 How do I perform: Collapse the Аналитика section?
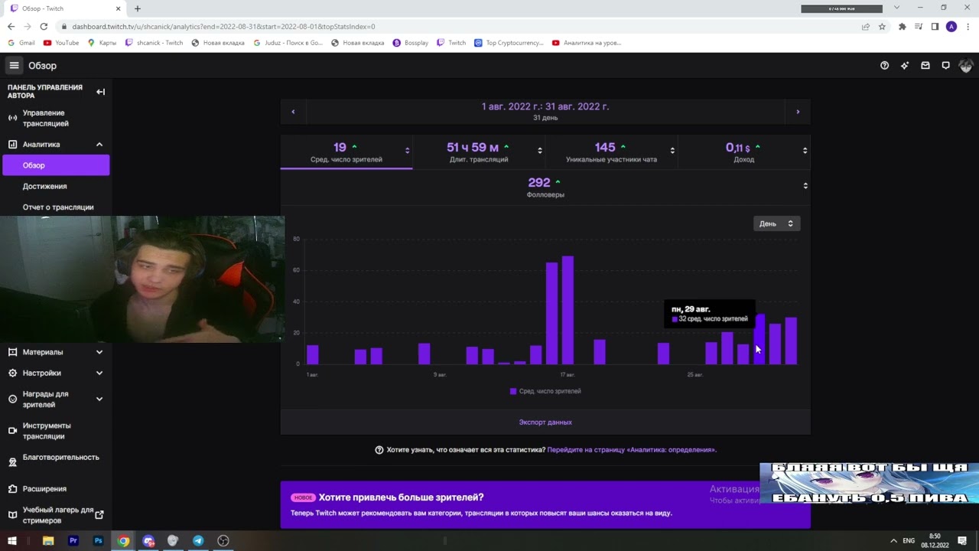pos(99,145)
